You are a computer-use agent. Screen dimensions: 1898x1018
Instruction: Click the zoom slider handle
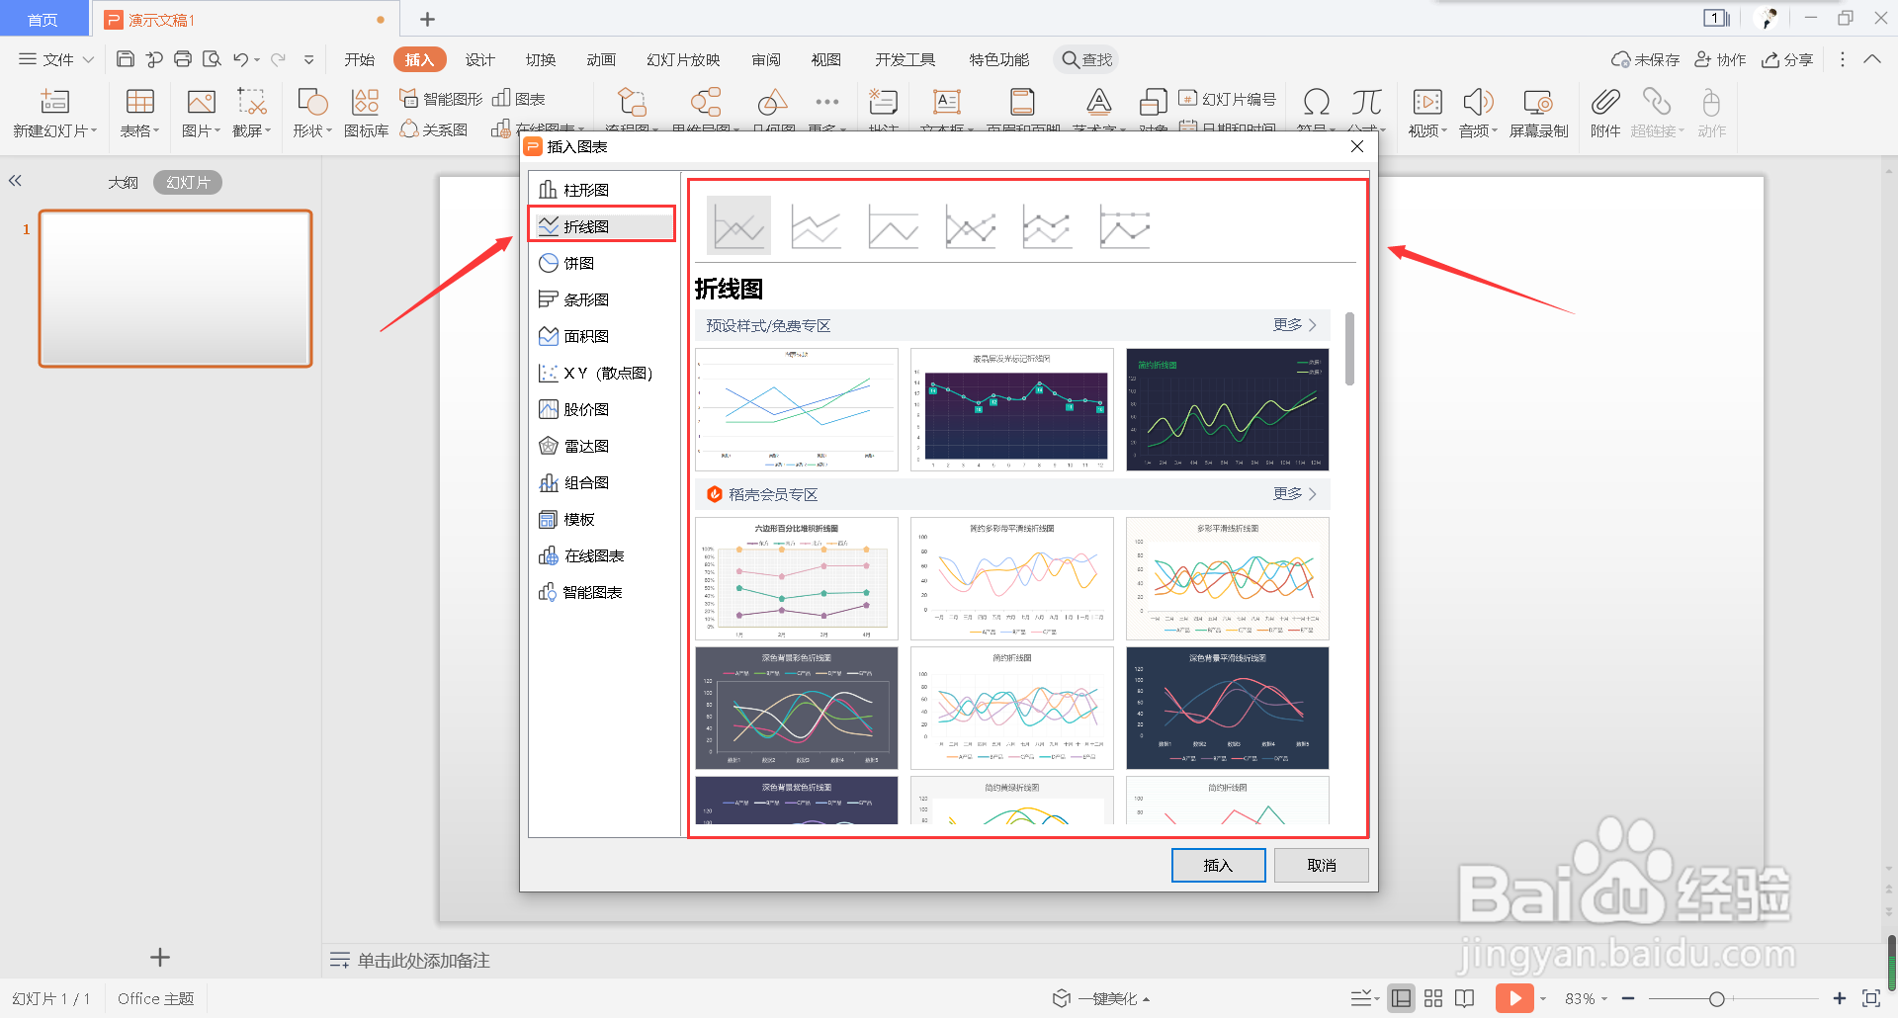tap(1717, 999)
